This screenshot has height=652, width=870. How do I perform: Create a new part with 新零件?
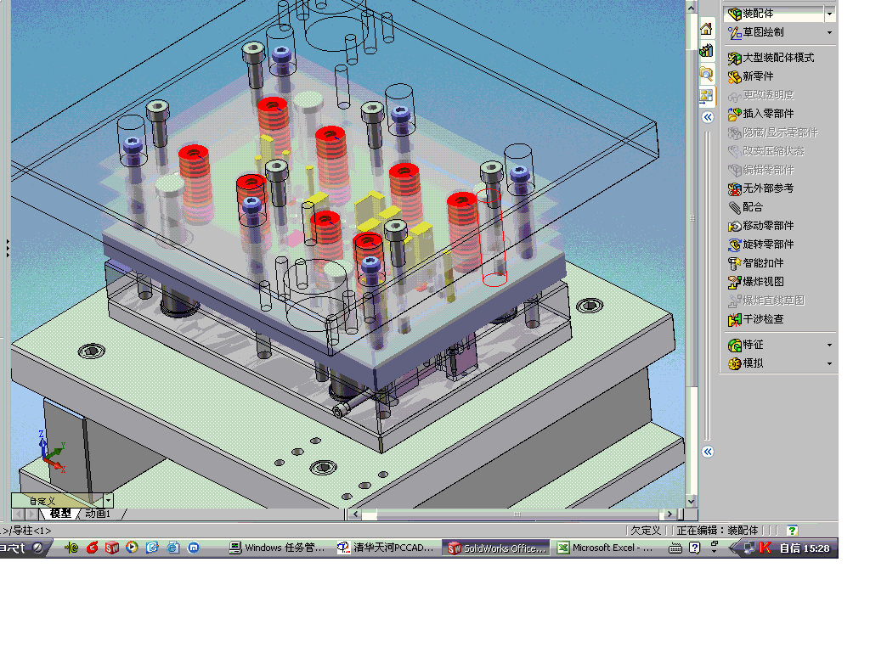pyautogui.click(x=751, y=76)
